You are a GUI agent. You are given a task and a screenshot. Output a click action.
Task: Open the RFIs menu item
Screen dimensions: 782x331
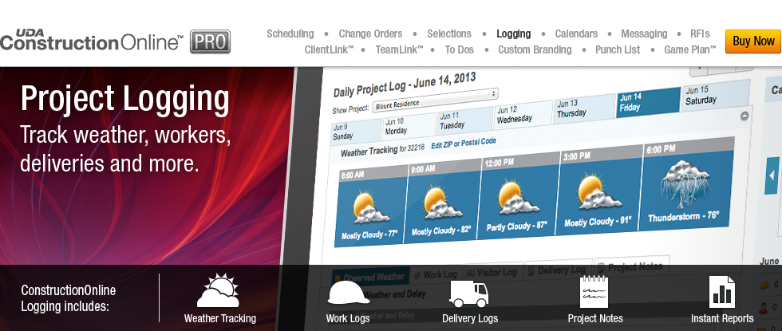point(700,33)
